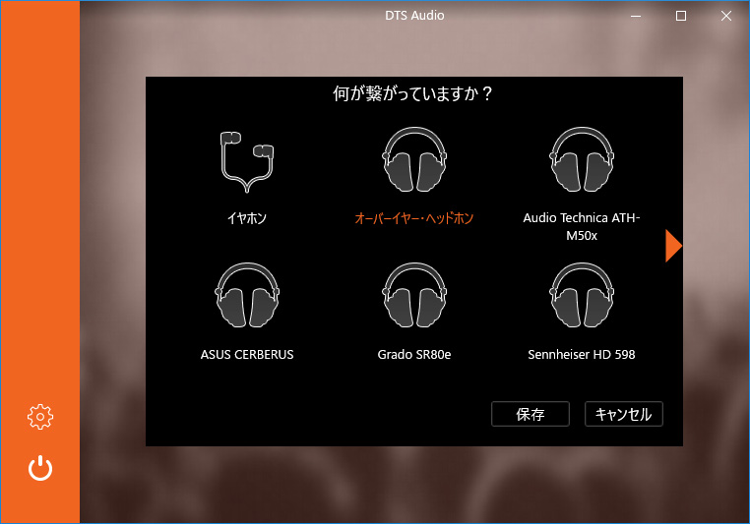750x524 pixels.
Task: Click the Grado SR80e label
Action: 414,355
